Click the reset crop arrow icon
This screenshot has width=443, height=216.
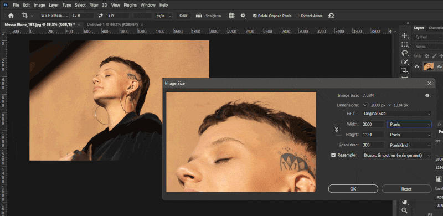pos(331,16)
